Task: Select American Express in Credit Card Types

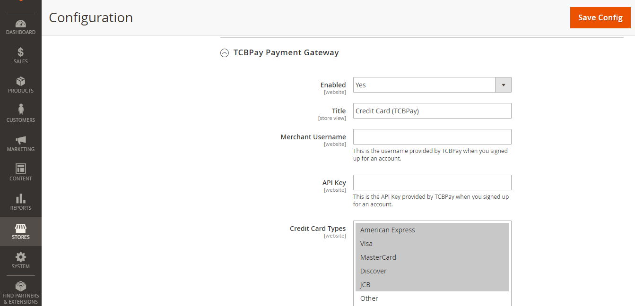Action: click(x=432, y=230)
